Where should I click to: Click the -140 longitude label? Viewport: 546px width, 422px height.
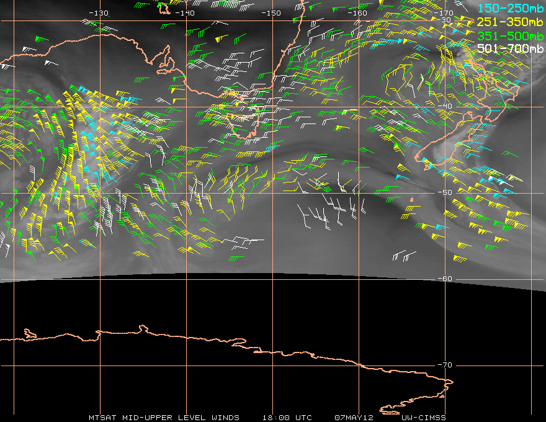pyautogui.click(x=184, y=13)
